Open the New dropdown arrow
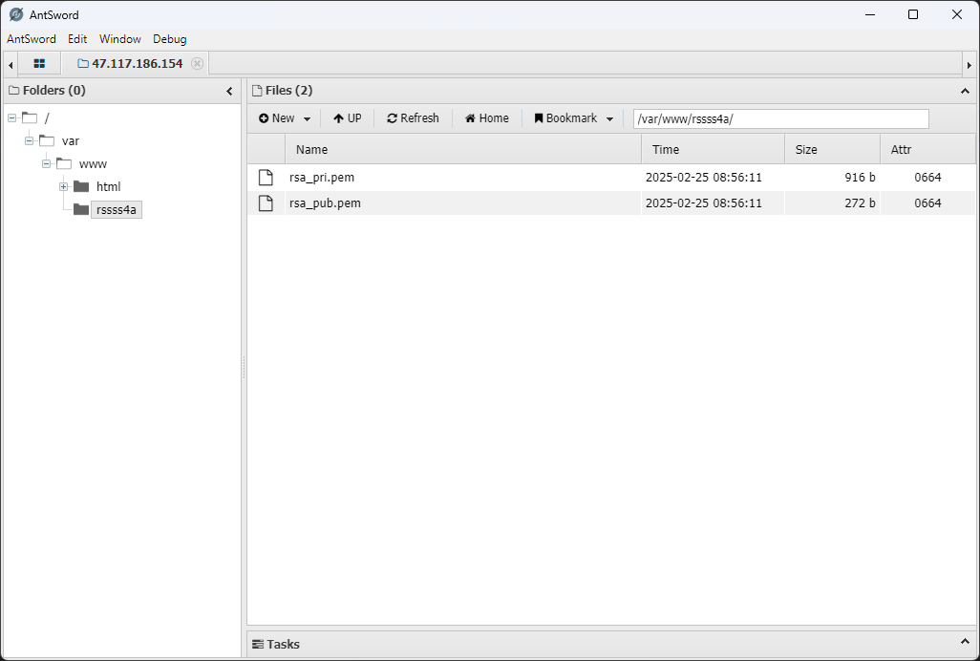This screenshot has width=980, height=661. click(307, 118)
